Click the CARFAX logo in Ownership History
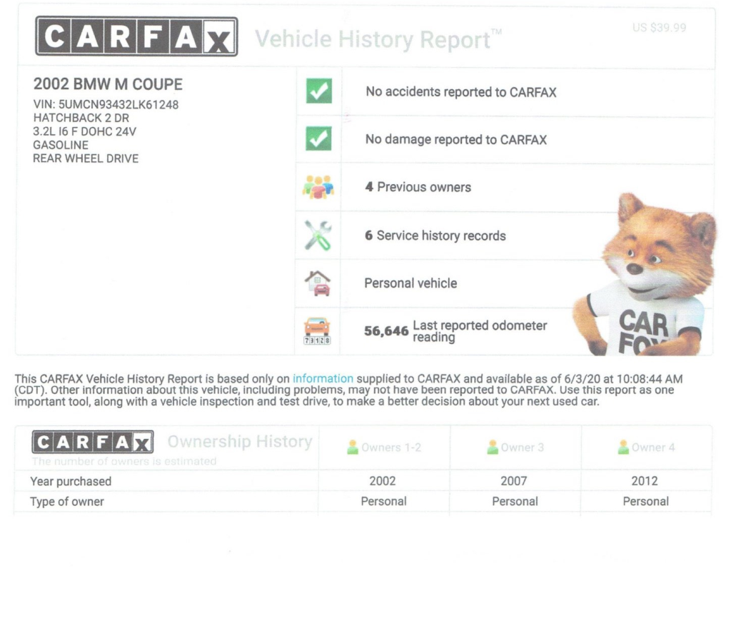Viewport: 731px width, 623px height. 93,442
